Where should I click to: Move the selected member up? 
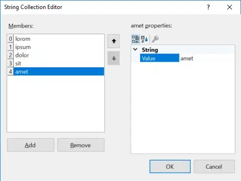(x=114, y=41)
